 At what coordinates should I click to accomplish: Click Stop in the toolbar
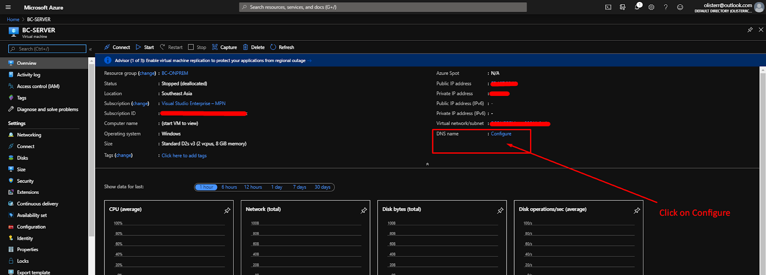197,47
